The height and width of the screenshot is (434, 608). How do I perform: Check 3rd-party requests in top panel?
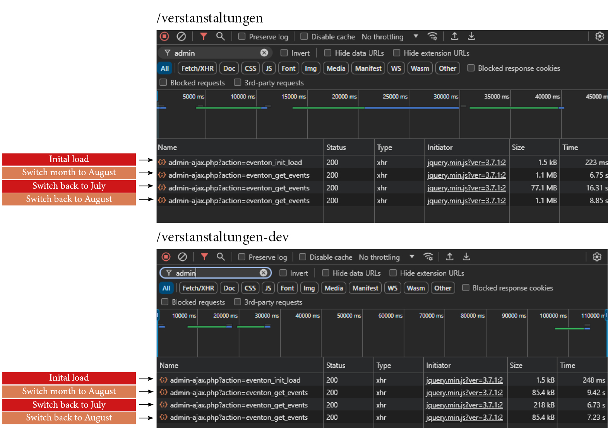(238, 82)
